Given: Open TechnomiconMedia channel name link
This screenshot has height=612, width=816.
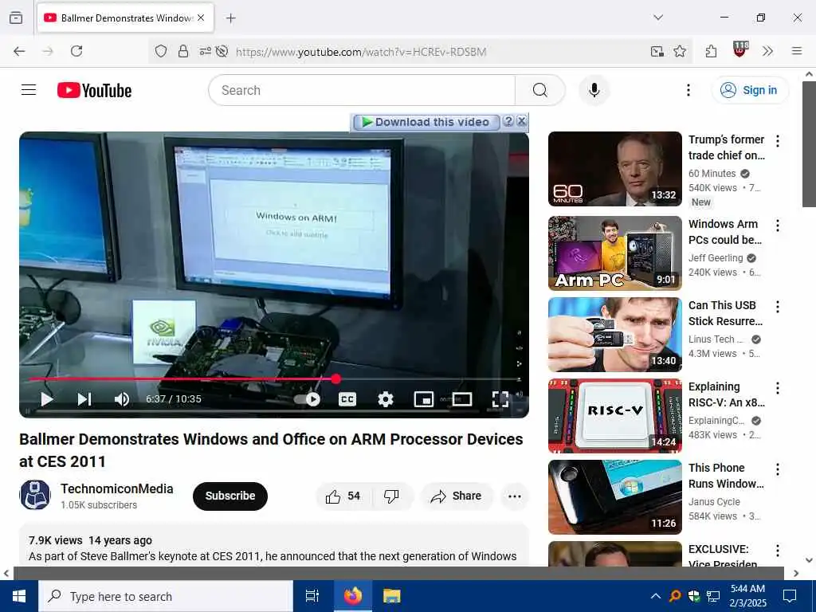Looking at the screenshot, I should (x=116, y=488).
